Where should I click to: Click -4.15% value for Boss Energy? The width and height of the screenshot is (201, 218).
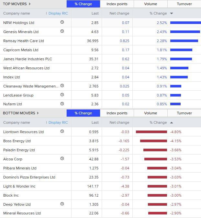point(176,141)
